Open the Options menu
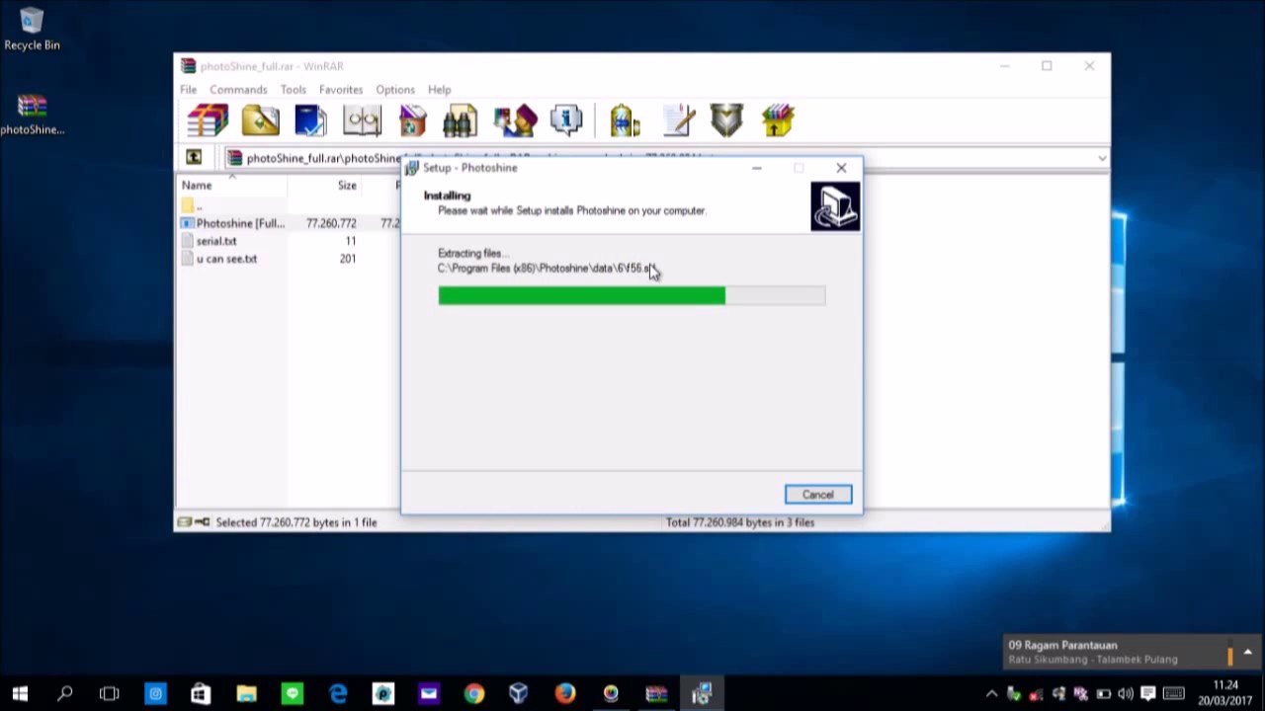 pyautogui.click(x=395, y=90)
